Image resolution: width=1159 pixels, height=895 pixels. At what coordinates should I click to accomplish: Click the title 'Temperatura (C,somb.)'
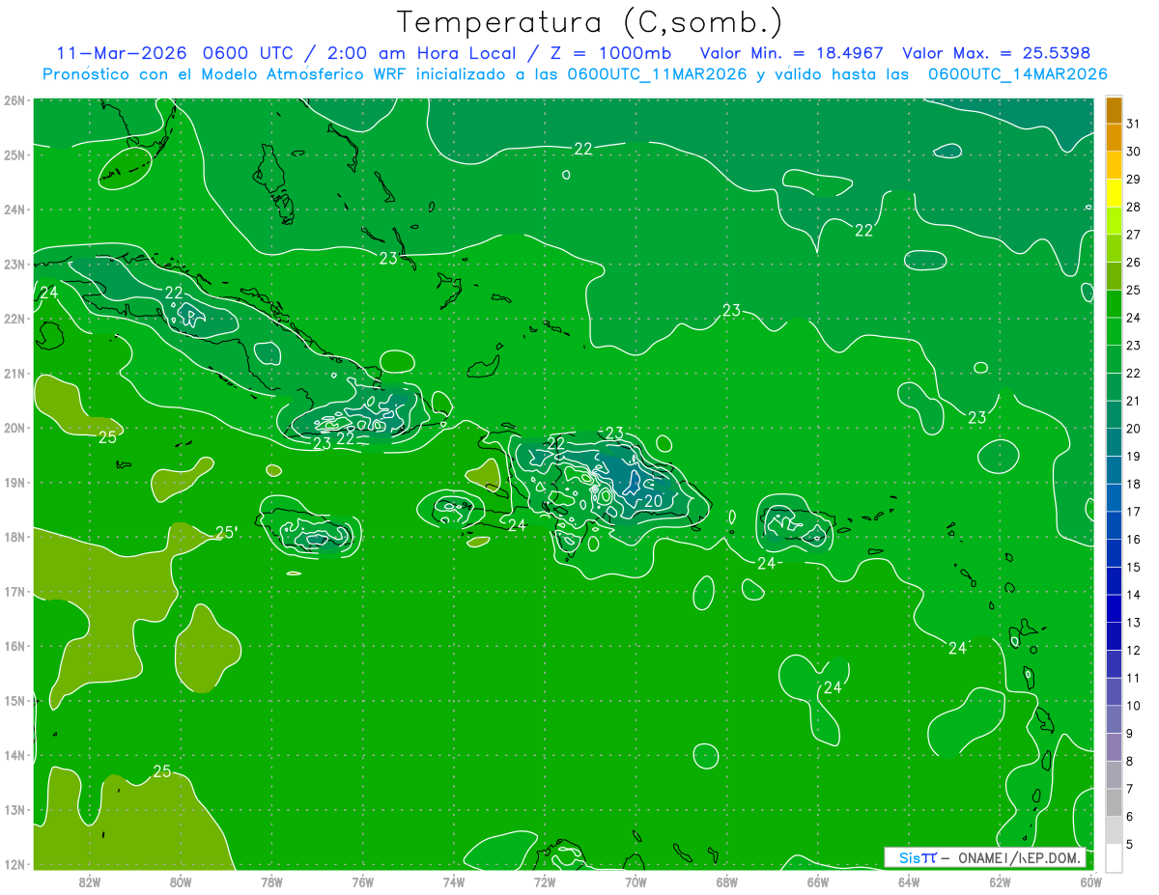tap(590, 22)
